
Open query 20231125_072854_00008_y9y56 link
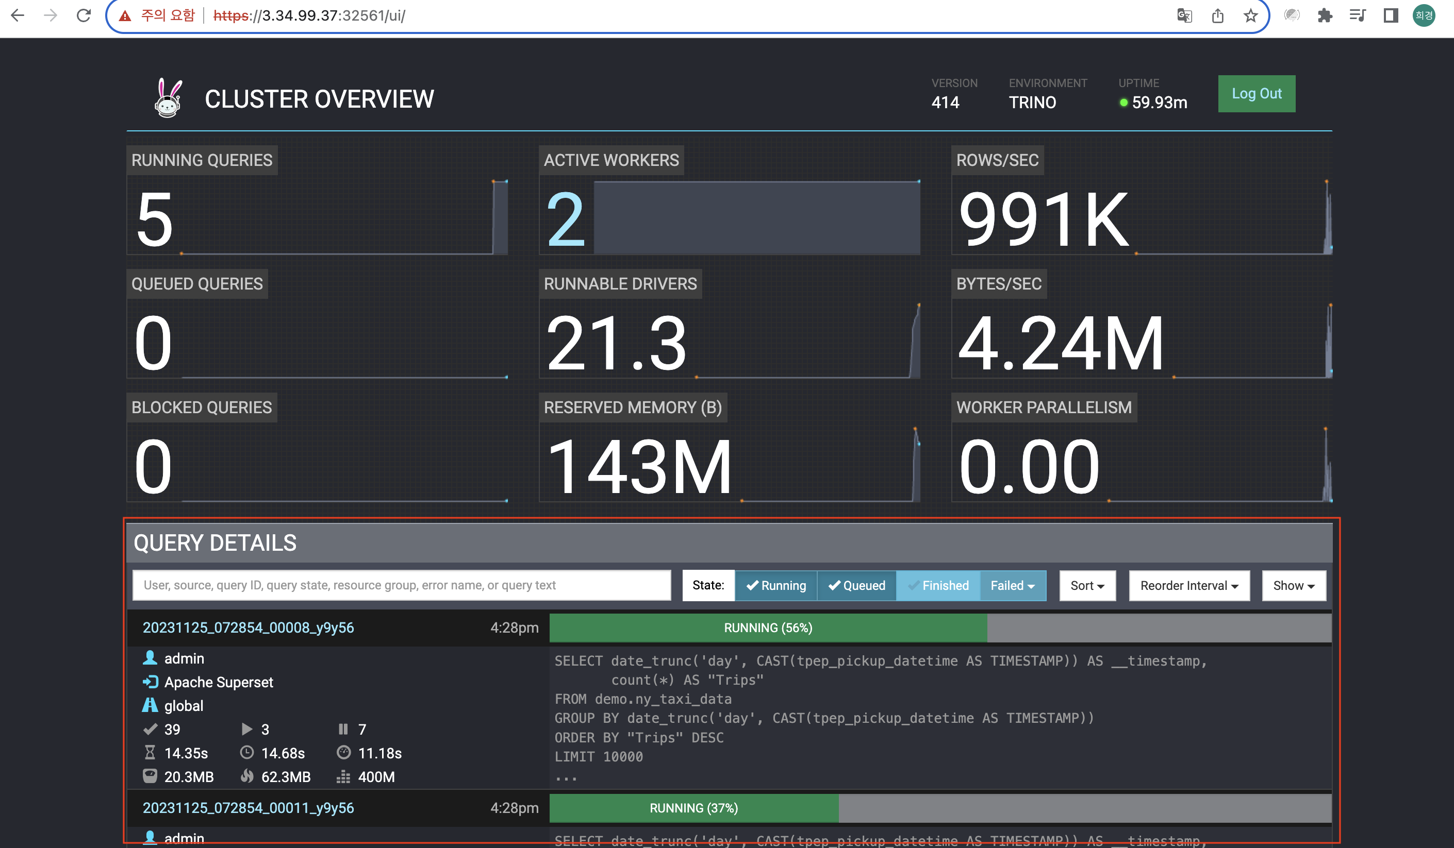[x=248, y=628]
